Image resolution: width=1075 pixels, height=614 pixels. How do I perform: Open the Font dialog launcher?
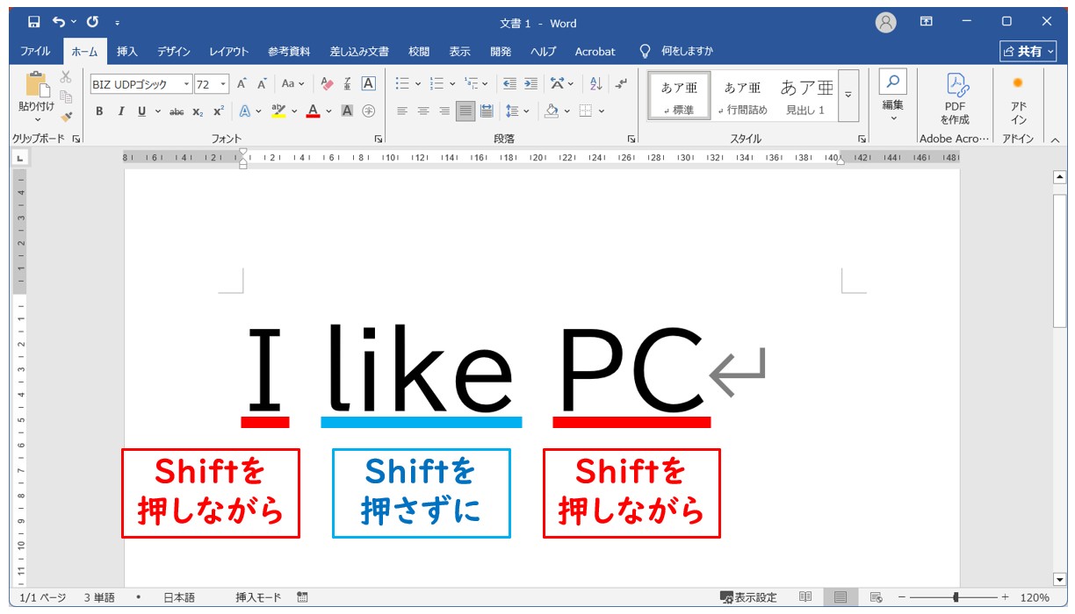click(x=379, y=139)
